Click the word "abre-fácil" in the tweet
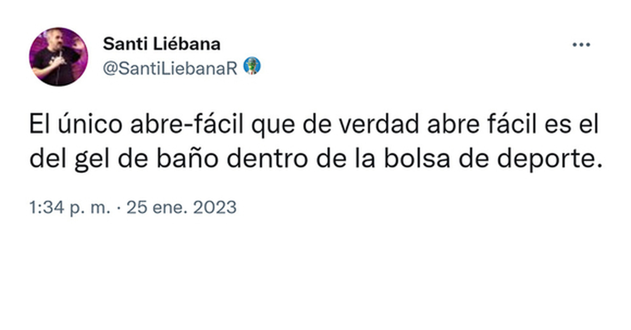The image size is (631, 330). click(187, 124)
